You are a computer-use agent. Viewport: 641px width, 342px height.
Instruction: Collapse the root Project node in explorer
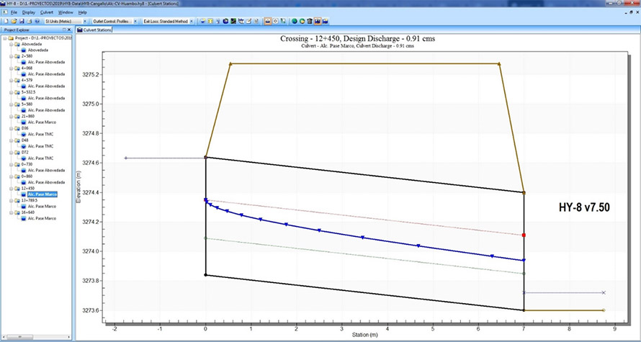point(4,37)
